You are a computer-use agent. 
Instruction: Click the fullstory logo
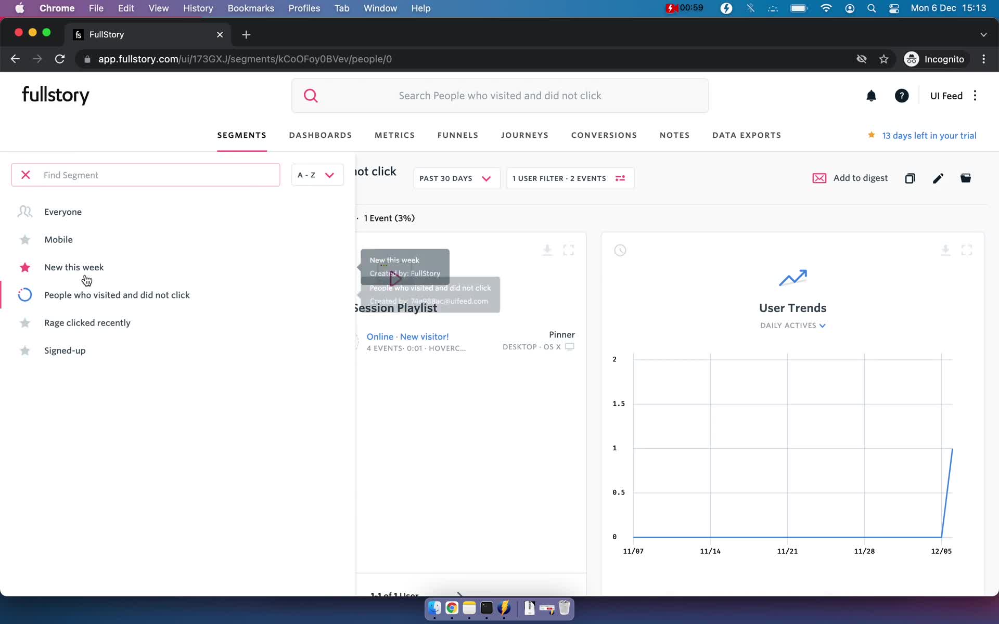(56, 95)
